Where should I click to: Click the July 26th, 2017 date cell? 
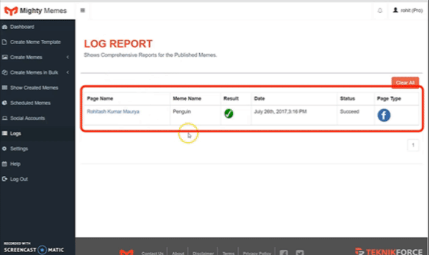tap(280, 111)
